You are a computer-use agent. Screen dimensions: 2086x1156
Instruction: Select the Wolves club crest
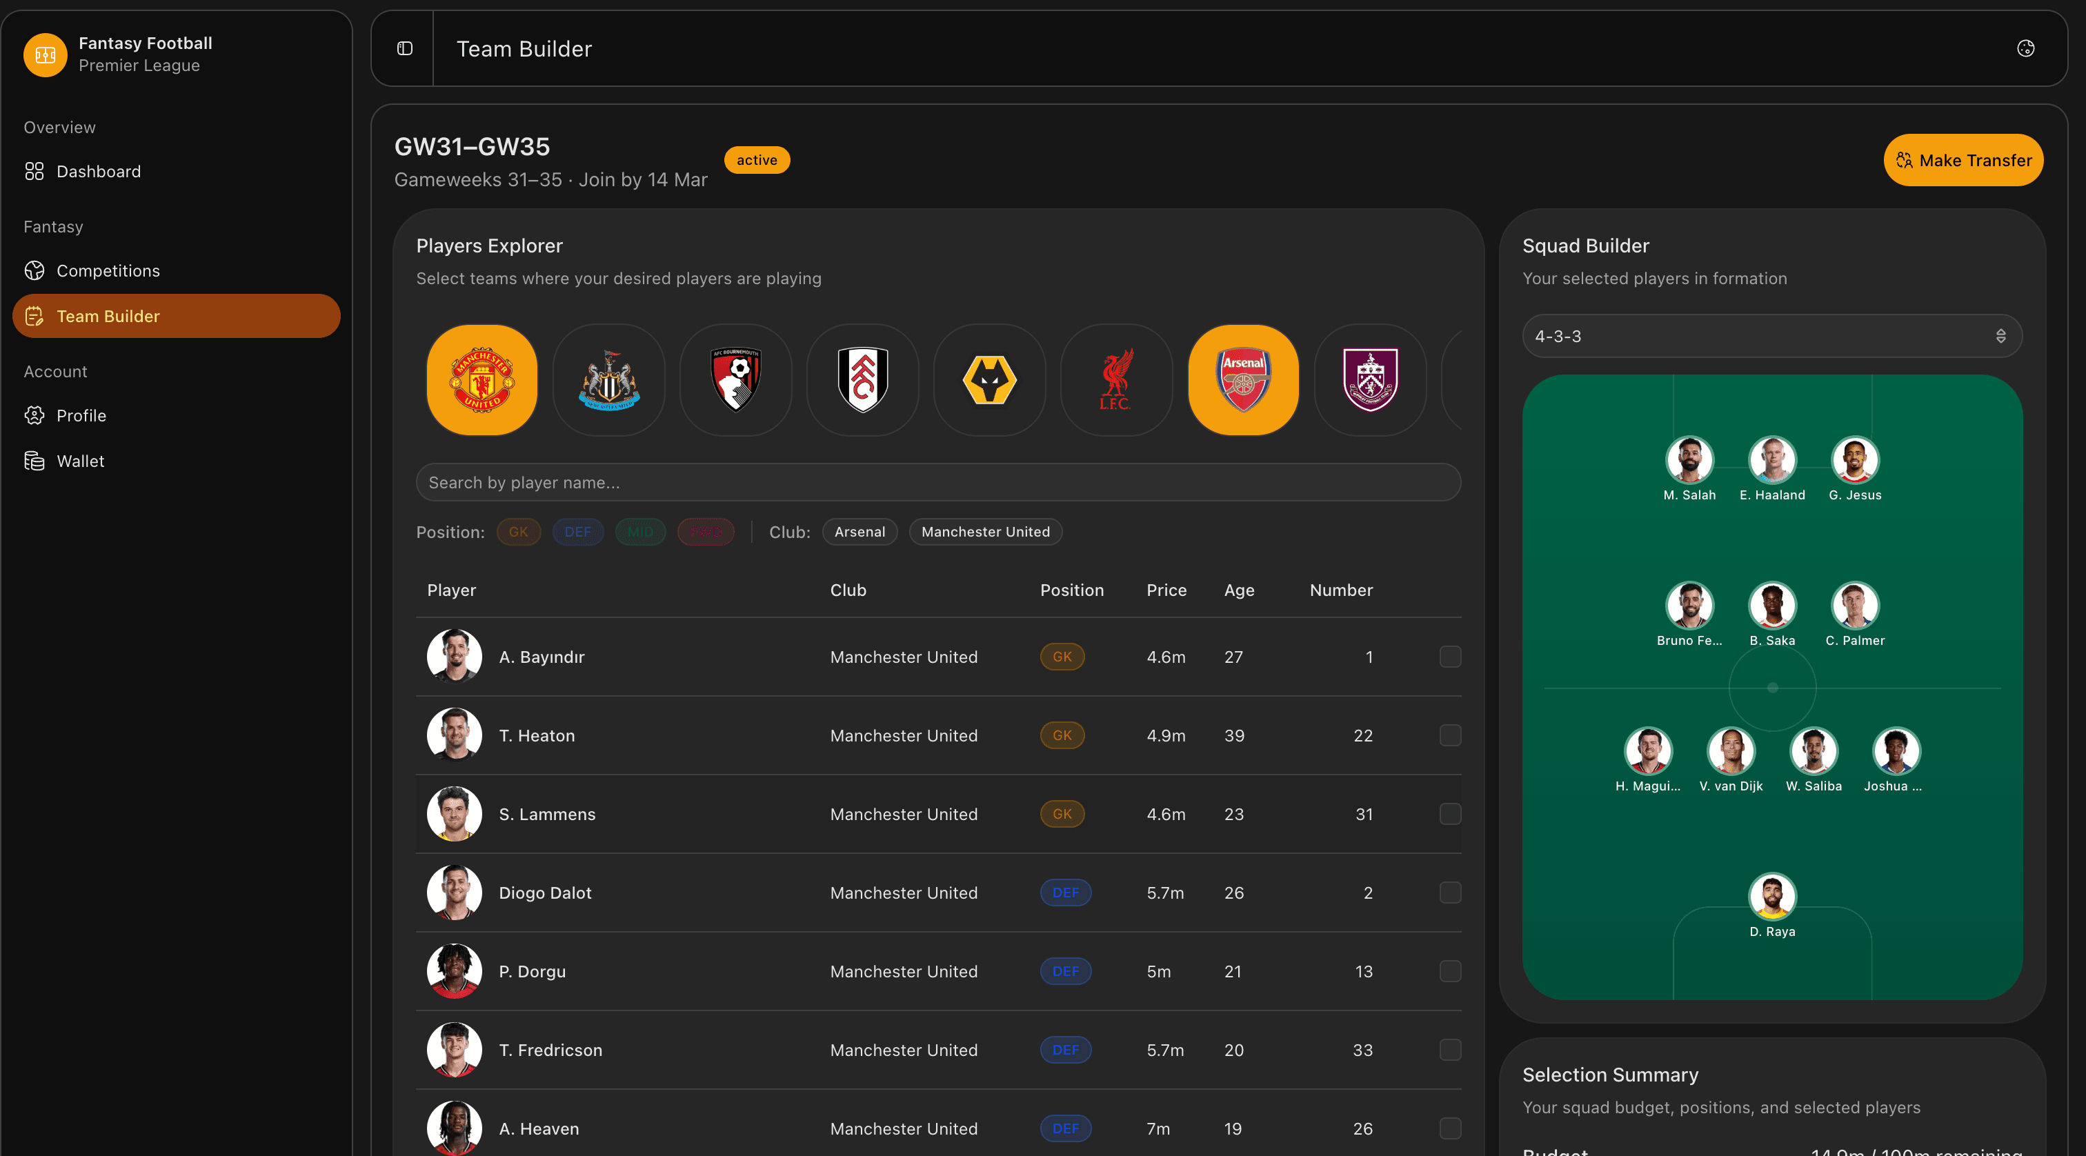pos(990,379)
